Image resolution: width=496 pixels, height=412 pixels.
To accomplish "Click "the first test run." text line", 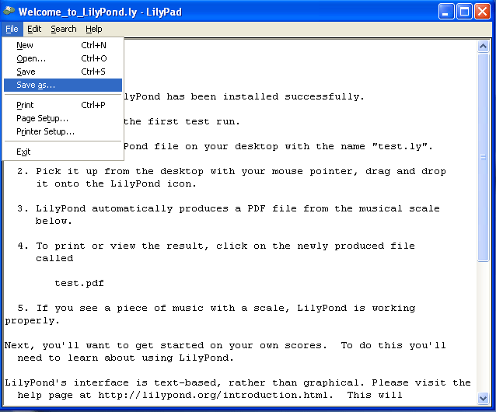I will [x=182, y=121].
